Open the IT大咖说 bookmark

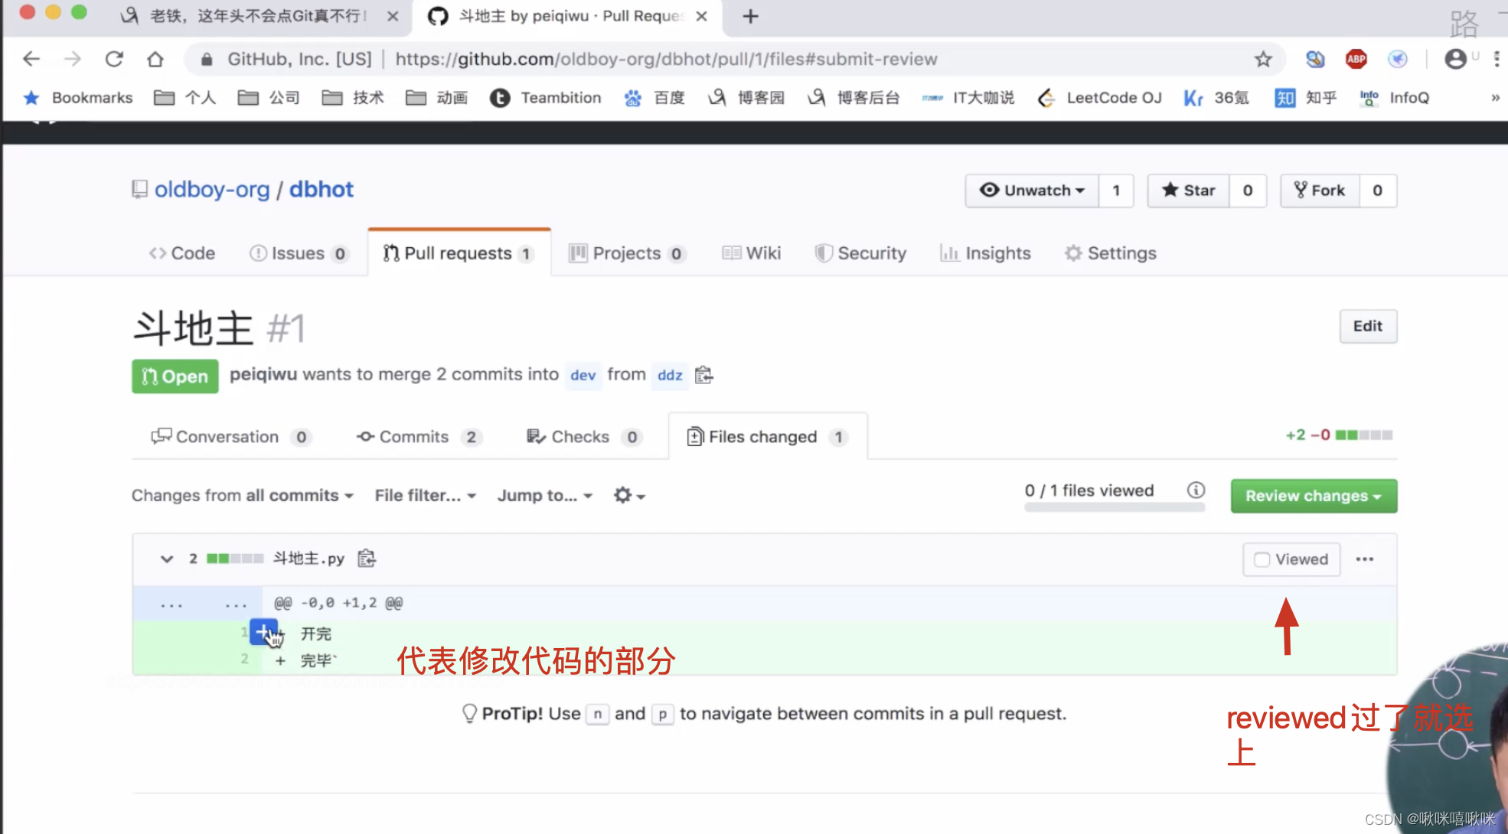(x=968, y=98)
